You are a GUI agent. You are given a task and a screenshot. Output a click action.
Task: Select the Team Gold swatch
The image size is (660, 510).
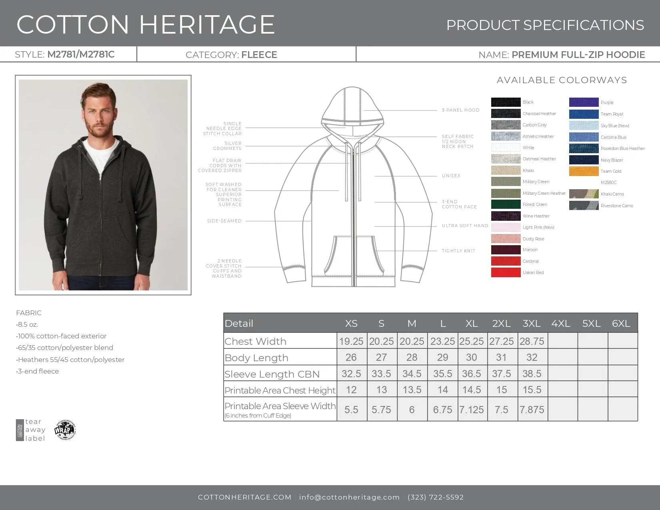tap(584, 171)
